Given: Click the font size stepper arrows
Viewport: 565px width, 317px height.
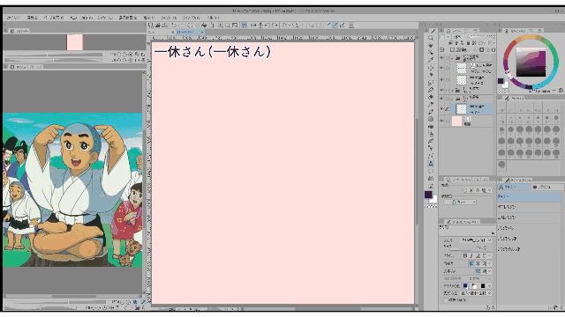Looking at the screenshot, I should point(485,247).
